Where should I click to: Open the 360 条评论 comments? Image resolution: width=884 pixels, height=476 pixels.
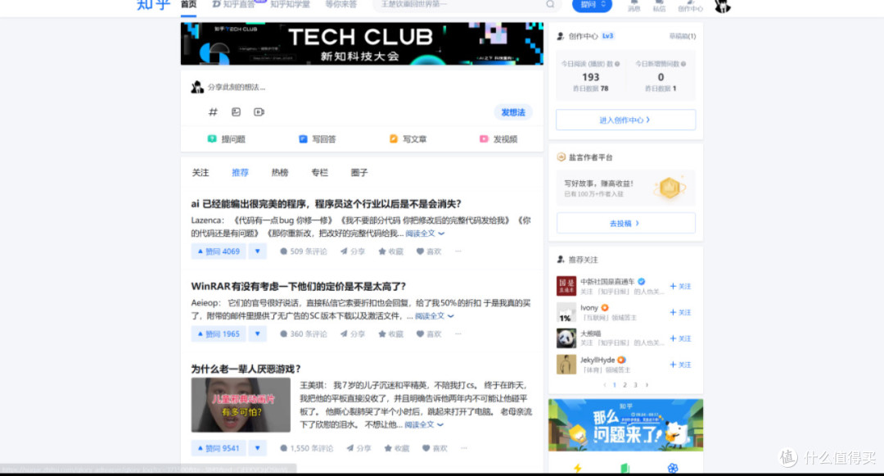pos(304,334)
